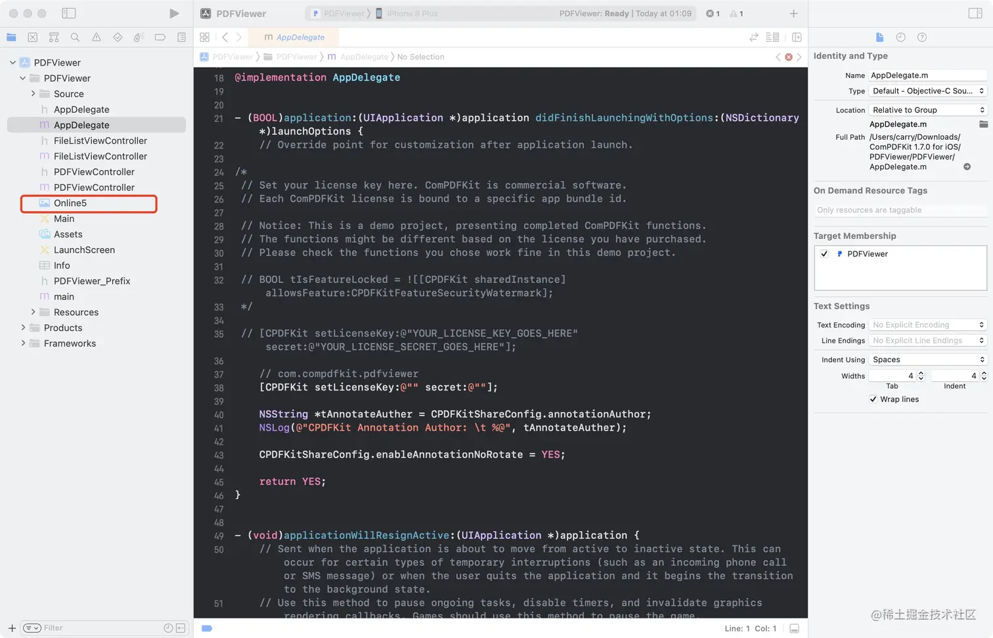
Task: Show the Quick Help inspector icon
Action: click(922, 37)
